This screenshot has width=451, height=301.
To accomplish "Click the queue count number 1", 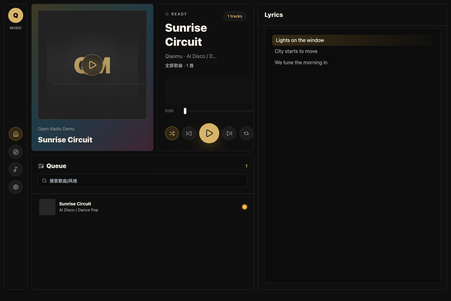I will (246, 166).
